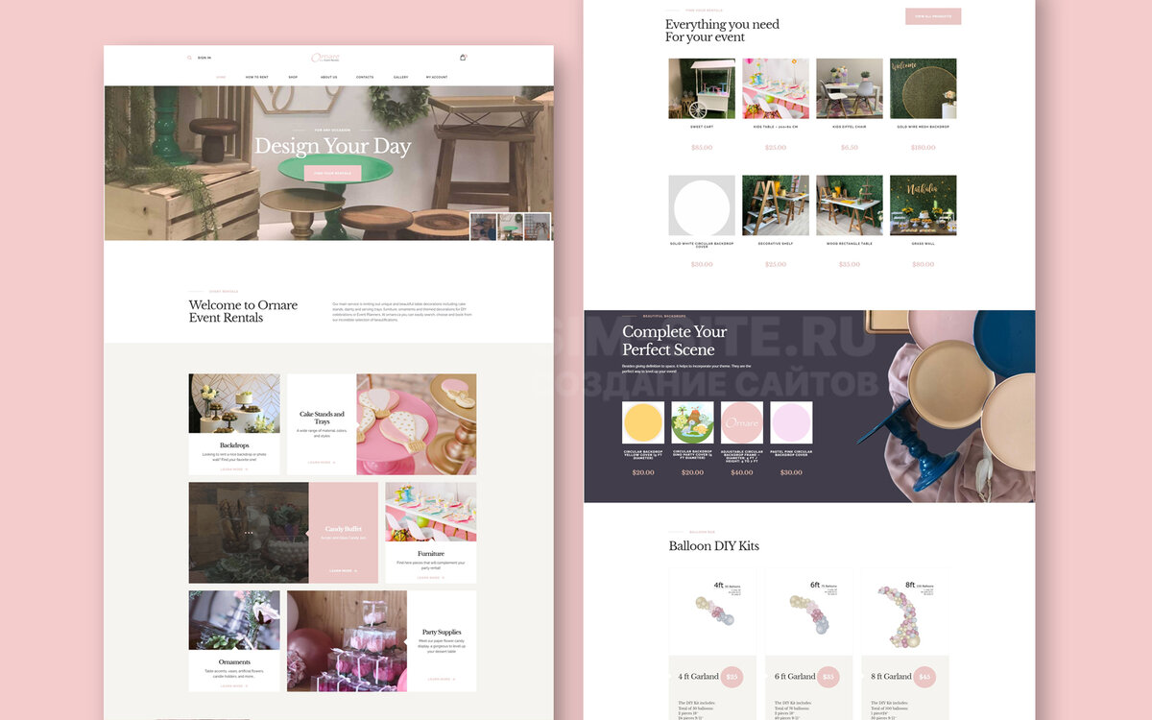Open the Home menu item

(221, 77)
